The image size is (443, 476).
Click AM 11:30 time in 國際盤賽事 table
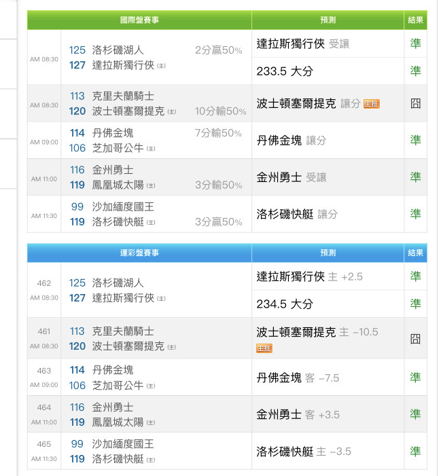[44, 216]
